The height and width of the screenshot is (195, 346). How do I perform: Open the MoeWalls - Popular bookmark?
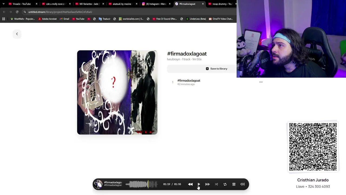(22, 19)
